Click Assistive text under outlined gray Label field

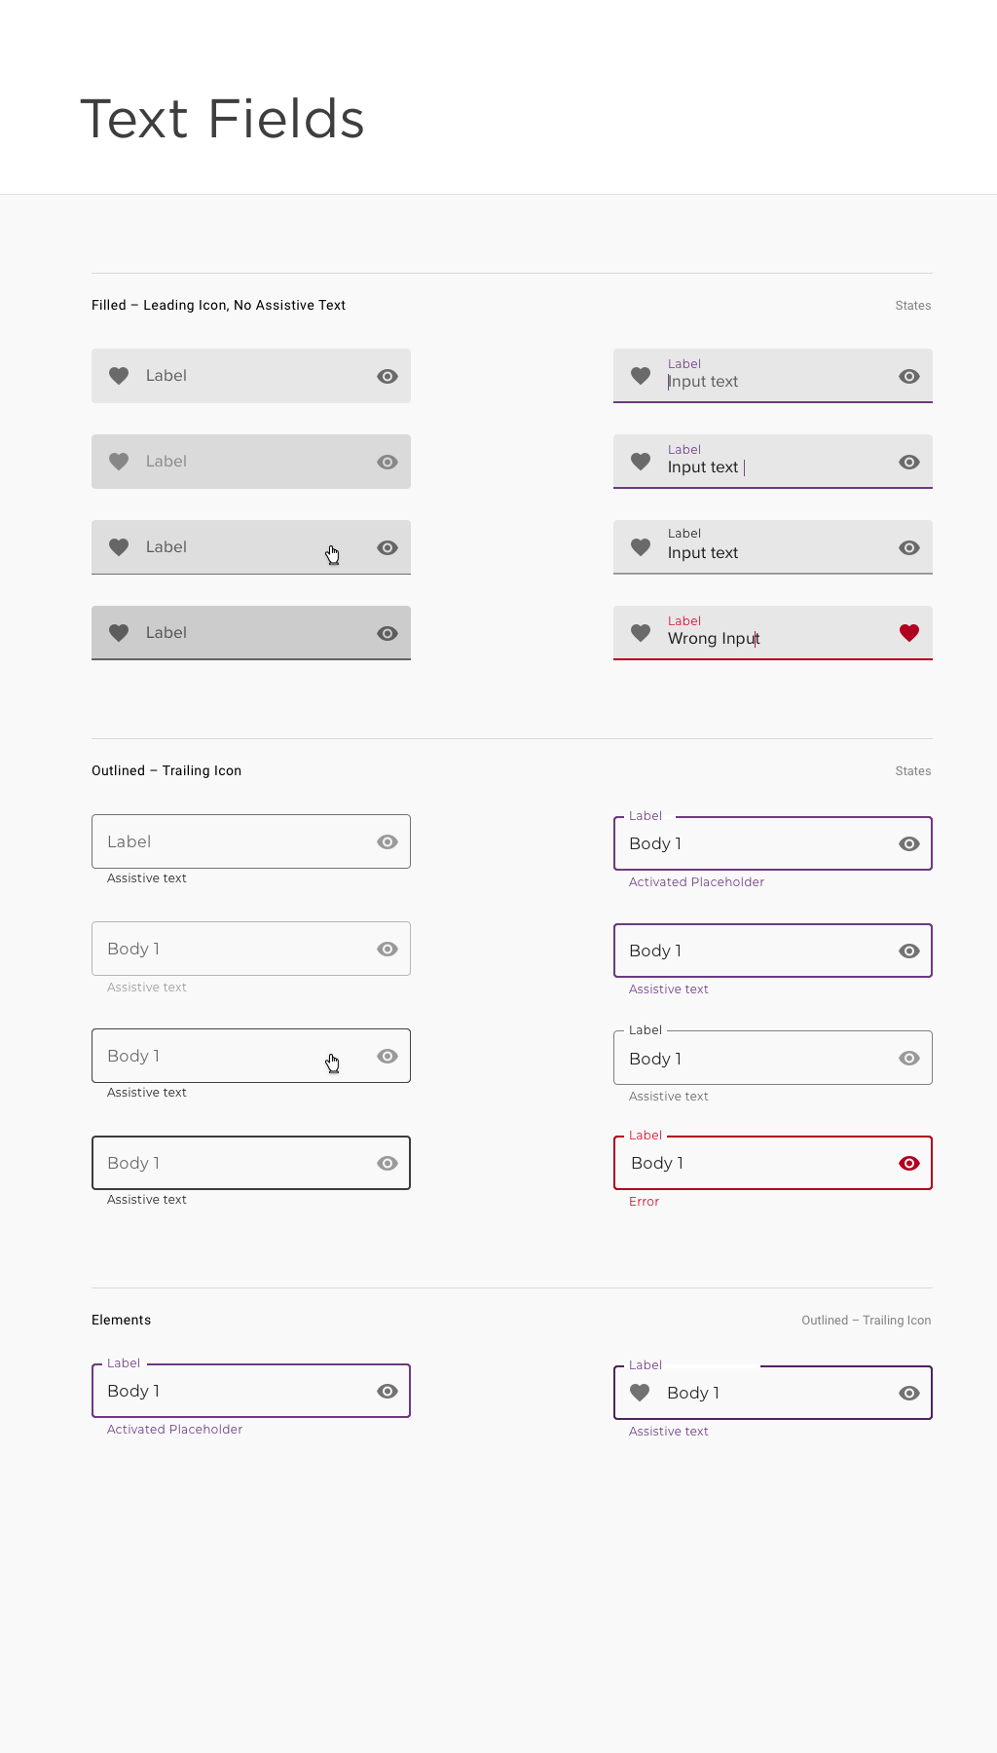coord(146,878)
